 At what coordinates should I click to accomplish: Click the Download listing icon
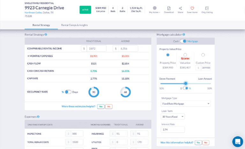169,8
